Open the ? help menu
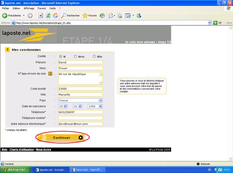233x173 pixels. click(60, 8)
